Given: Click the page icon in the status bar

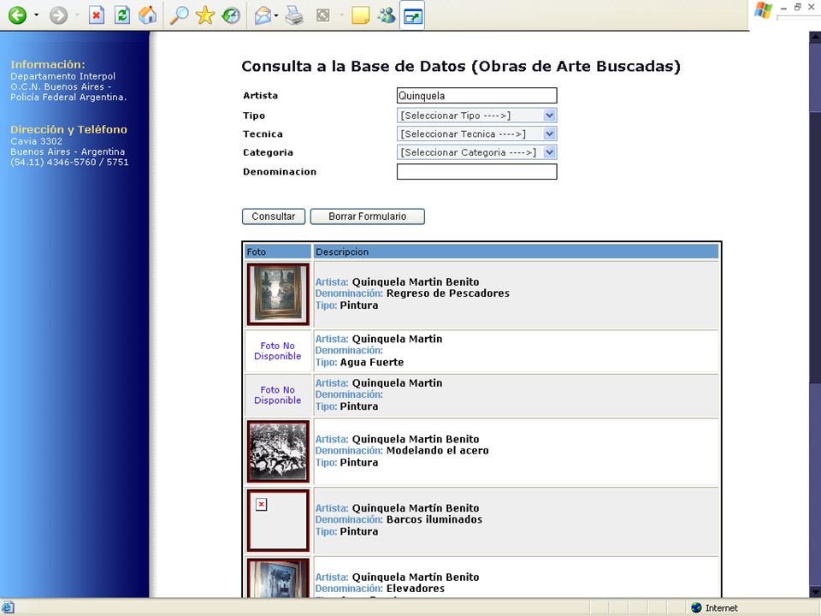Looking at the screenshot, I should click(8, 607).
